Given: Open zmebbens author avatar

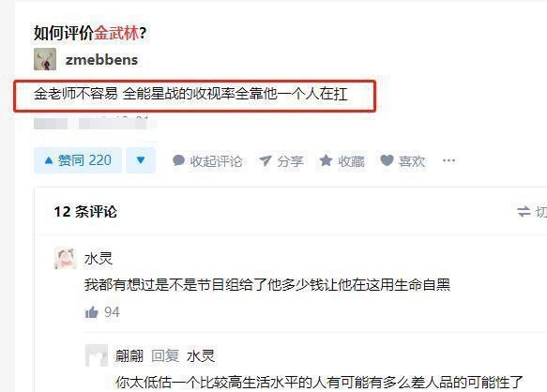Looking at the screenshot, I should (45, 59).
